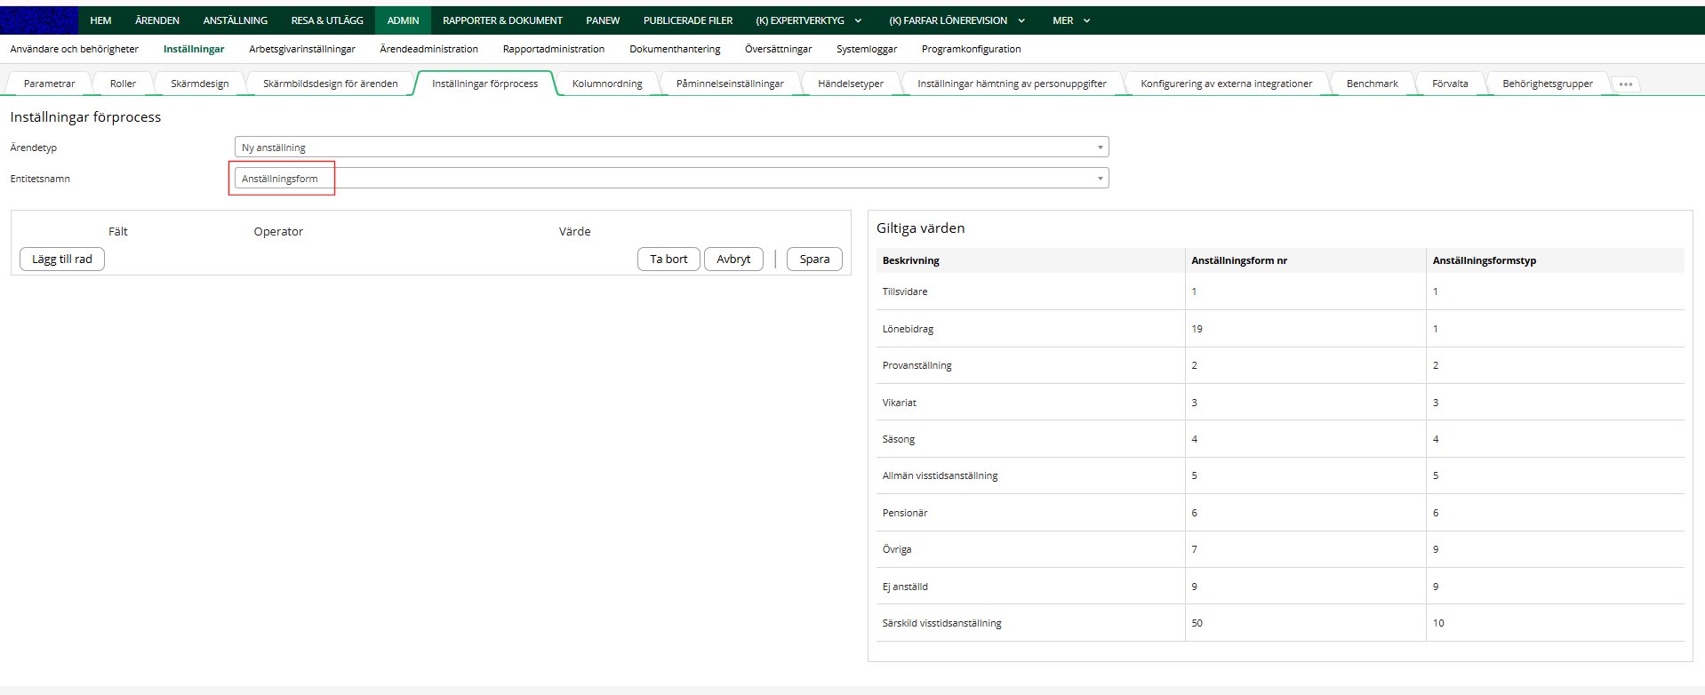Expand the (K) Expertverktyg menu
The image size is (1705, 695).
pyautogui.click(x=808, y=20)
